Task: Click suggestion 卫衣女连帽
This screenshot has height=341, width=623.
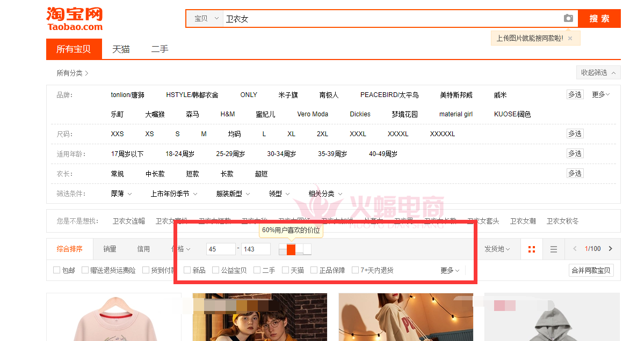Action: [x=129, y=221]
